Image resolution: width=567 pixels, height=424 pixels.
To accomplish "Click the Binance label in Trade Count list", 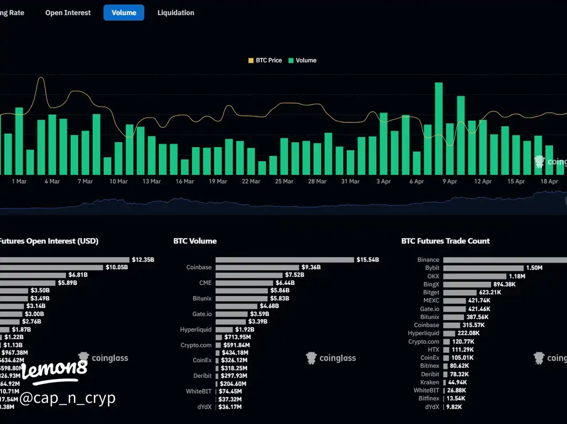I will click(429, 259).
